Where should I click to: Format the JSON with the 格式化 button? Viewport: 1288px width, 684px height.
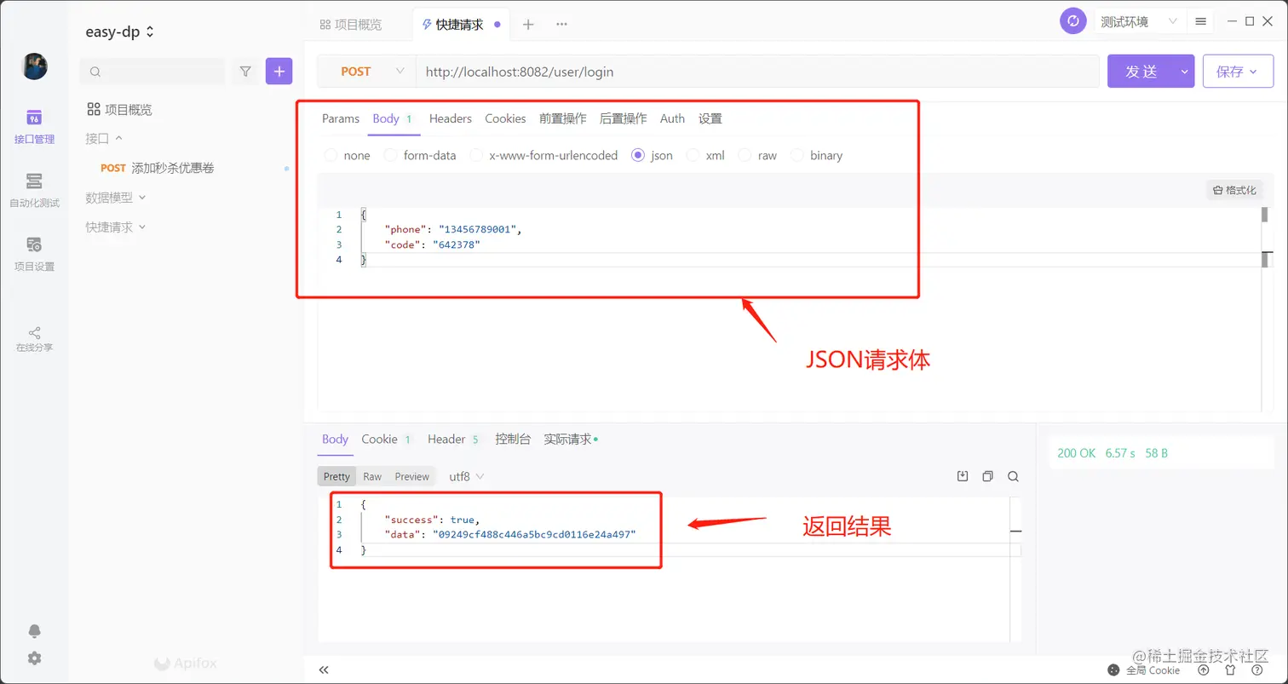tap(1233, 189)
